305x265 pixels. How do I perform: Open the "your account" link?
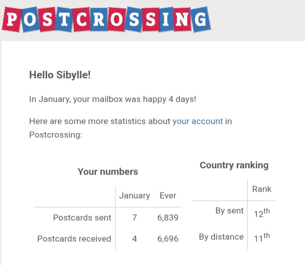(197, 121)
